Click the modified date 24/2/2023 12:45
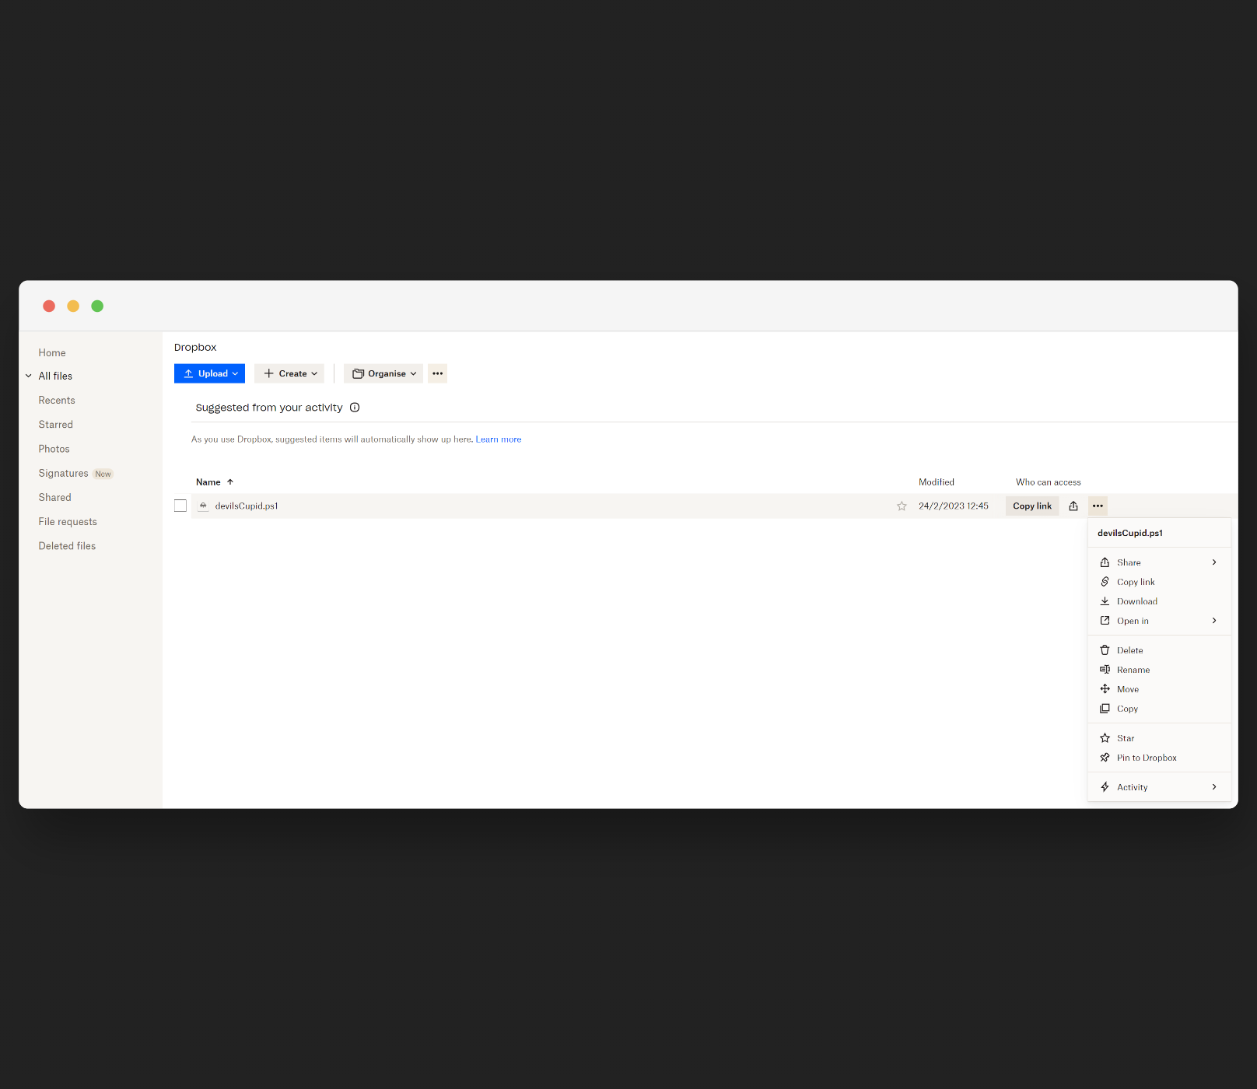 pyautogui.click(x=954, y=506)
